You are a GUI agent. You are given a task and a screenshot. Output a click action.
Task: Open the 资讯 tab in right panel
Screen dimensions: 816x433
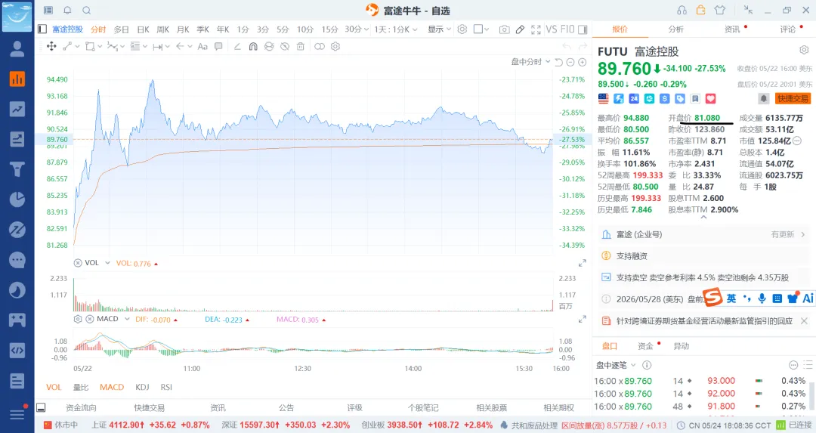732,29
